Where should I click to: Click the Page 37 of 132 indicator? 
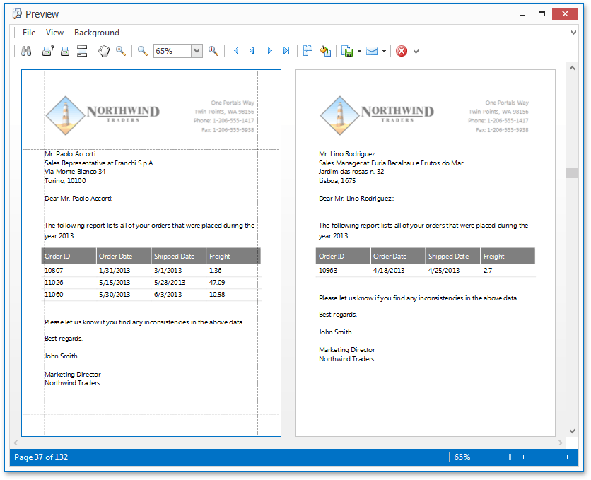click(x=41, y=457)
